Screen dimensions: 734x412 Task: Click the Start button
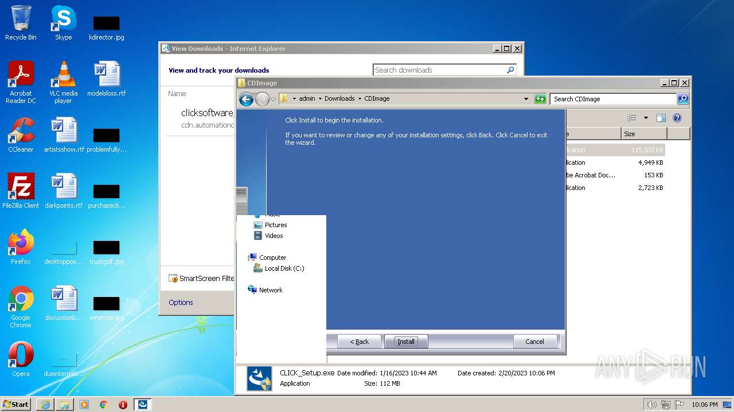pos(16,405)
